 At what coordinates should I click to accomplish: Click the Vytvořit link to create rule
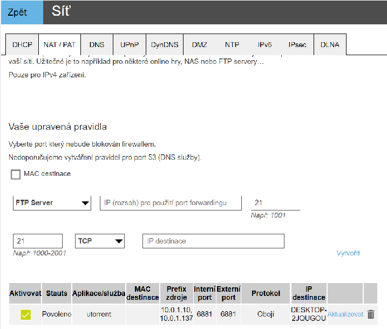pos(348,253)
